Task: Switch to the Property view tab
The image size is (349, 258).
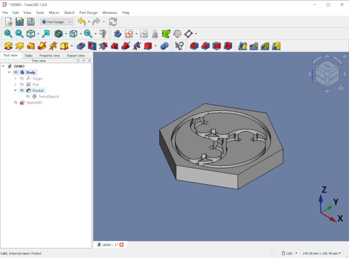Action: pyautogui.click(x=49, y=55)
